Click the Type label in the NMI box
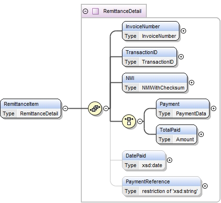This screenshot has height=203, width=221. tap(131, 88)
